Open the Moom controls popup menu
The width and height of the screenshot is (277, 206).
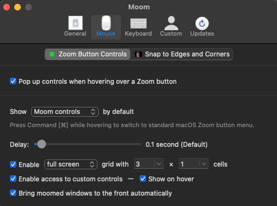[x=65, y=112]
